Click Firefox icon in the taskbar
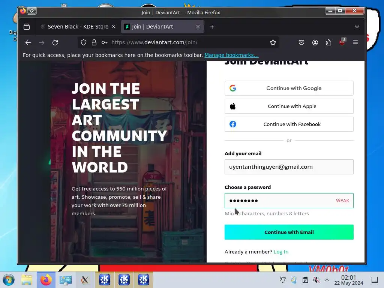The width and height of the screenshot is (384, 288). click(x=46, y=280)
